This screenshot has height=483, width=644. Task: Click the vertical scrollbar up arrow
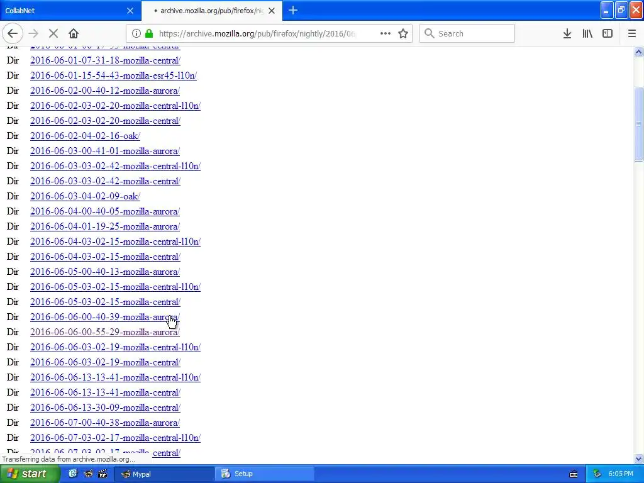(638, 52)
